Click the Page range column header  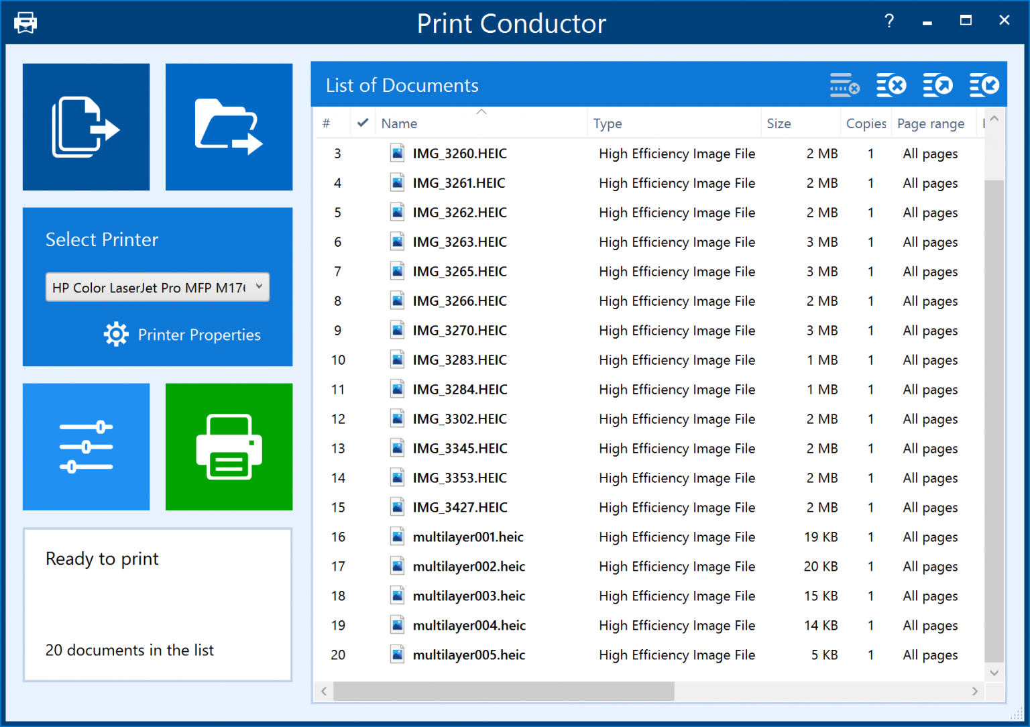pyautogui.click(x=931, y=123)
